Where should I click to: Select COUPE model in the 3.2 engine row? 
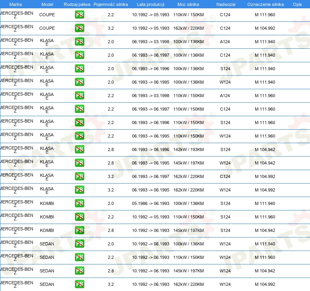click(47, 28)
